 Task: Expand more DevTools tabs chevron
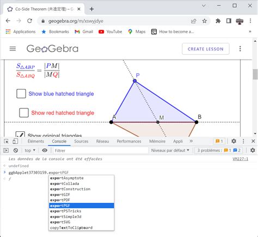click(x=191, y=141)
